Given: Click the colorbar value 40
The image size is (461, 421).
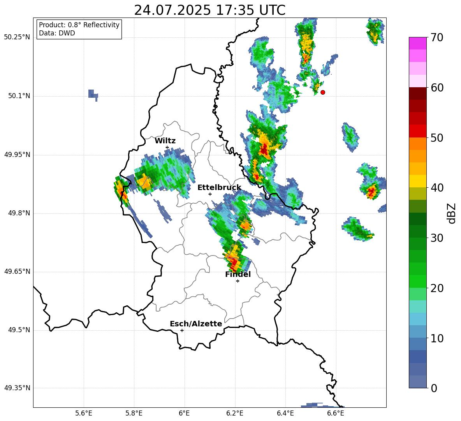Looking at the screenshot, I should [x=437, y=188].
